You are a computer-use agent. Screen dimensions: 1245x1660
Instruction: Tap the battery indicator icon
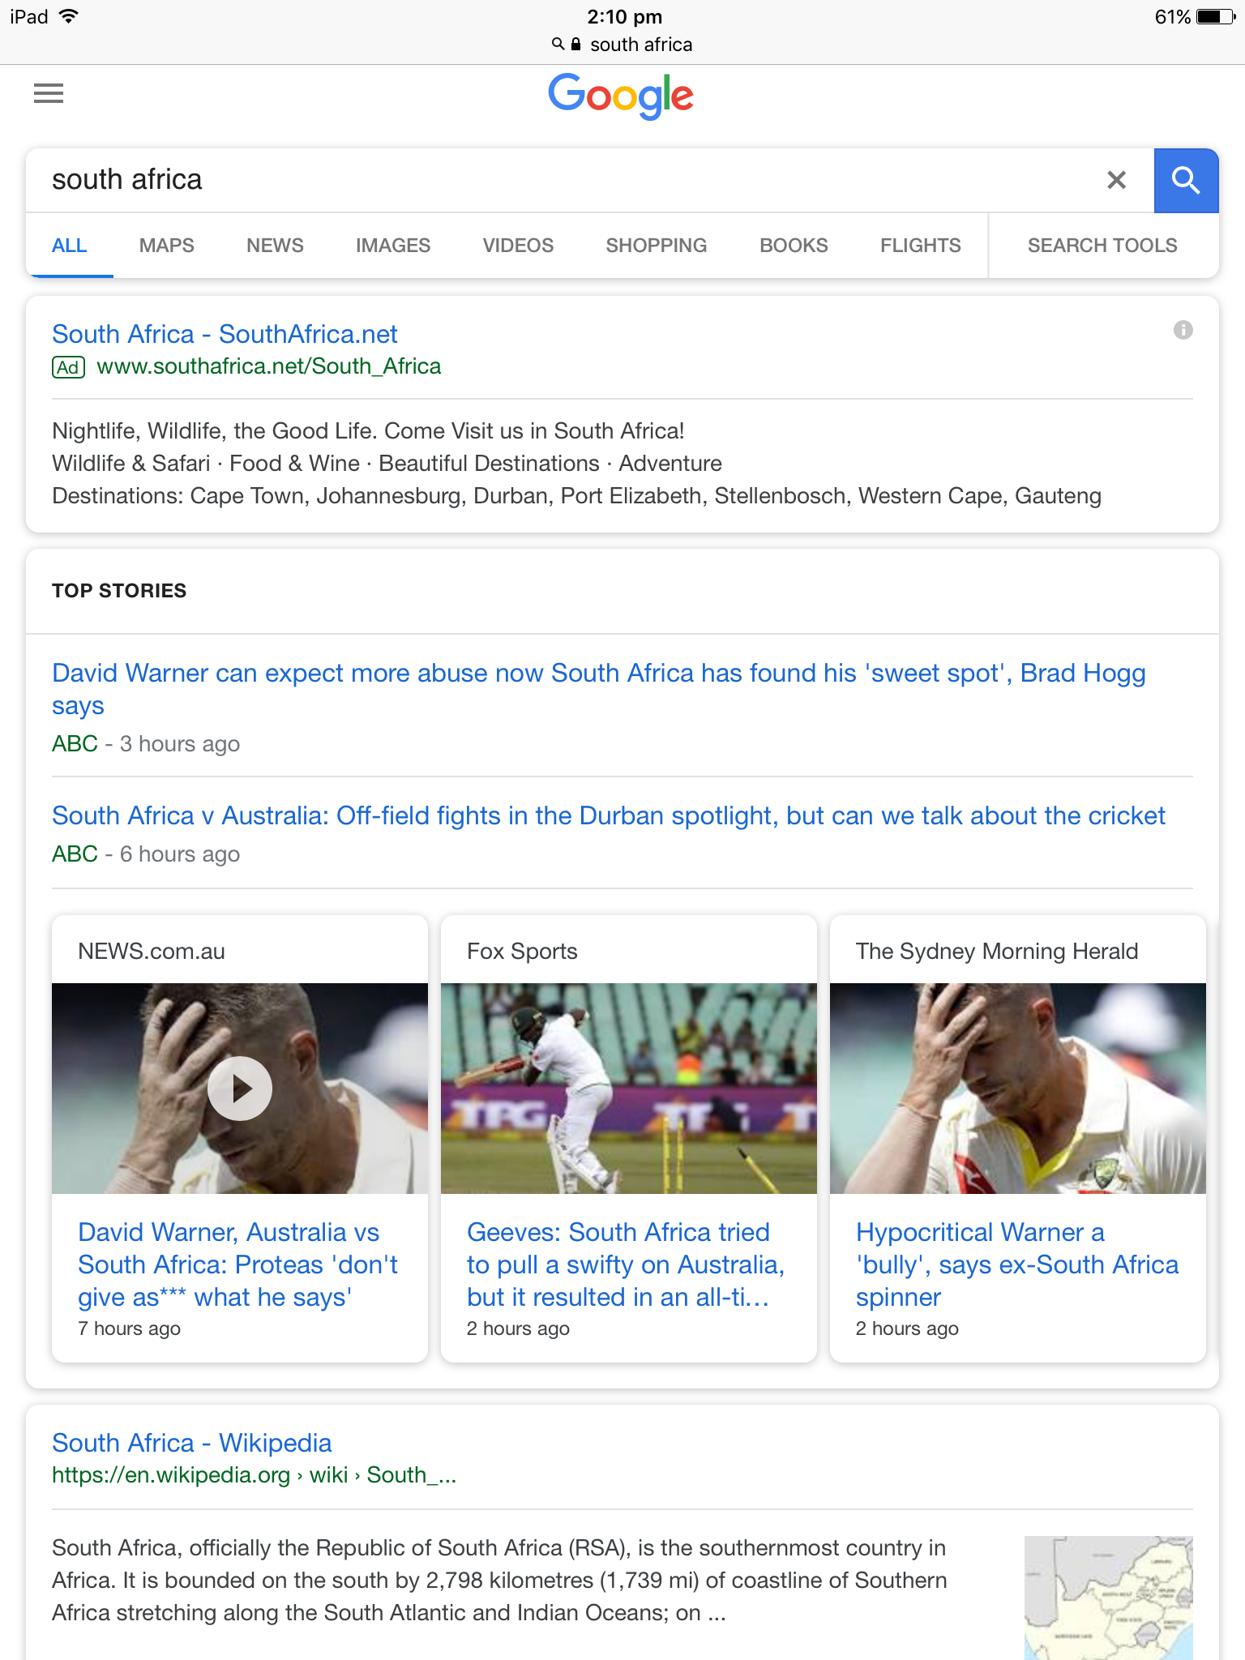point(1216,17)
